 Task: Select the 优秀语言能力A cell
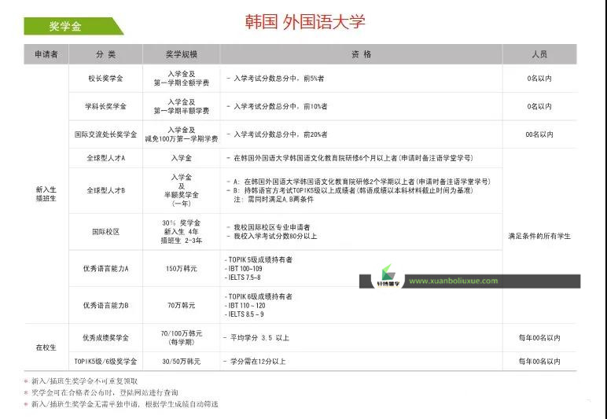click(x=105, y=269)
